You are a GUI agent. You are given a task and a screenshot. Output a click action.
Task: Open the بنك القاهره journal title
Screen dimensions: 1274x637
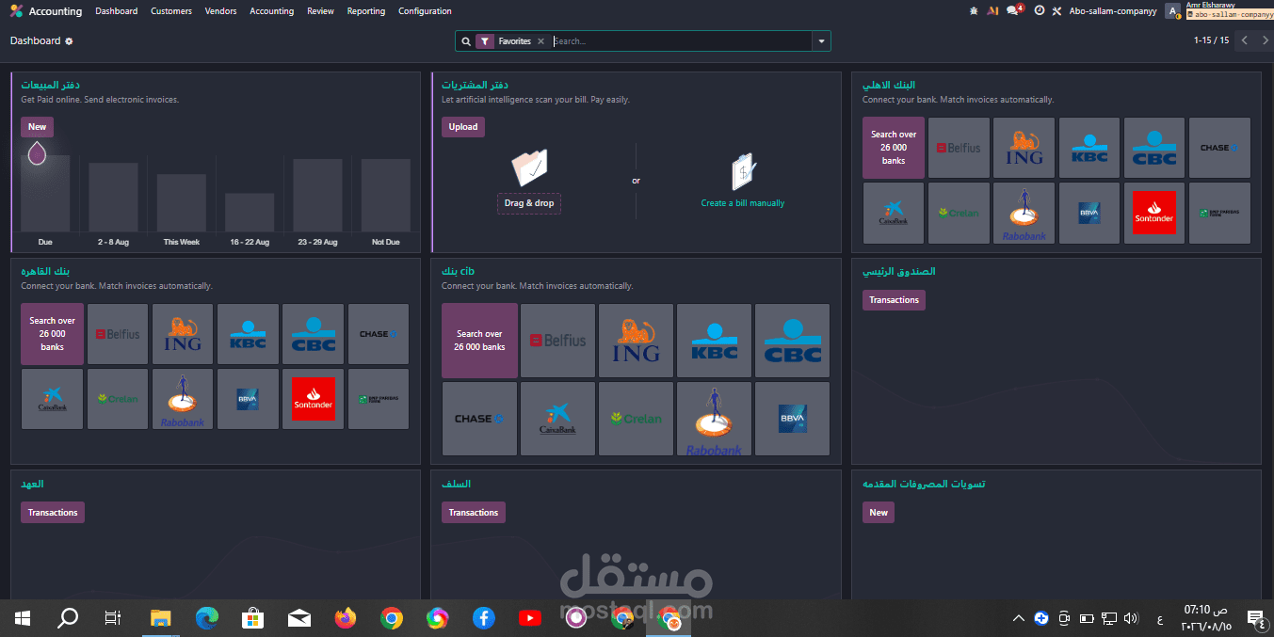tap(45, 271)
